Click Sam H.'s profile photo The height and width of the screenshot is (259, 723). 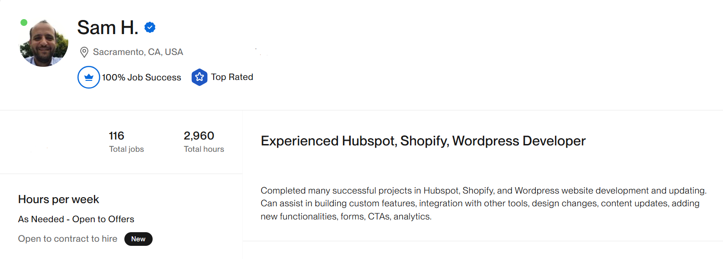(44, 43)
